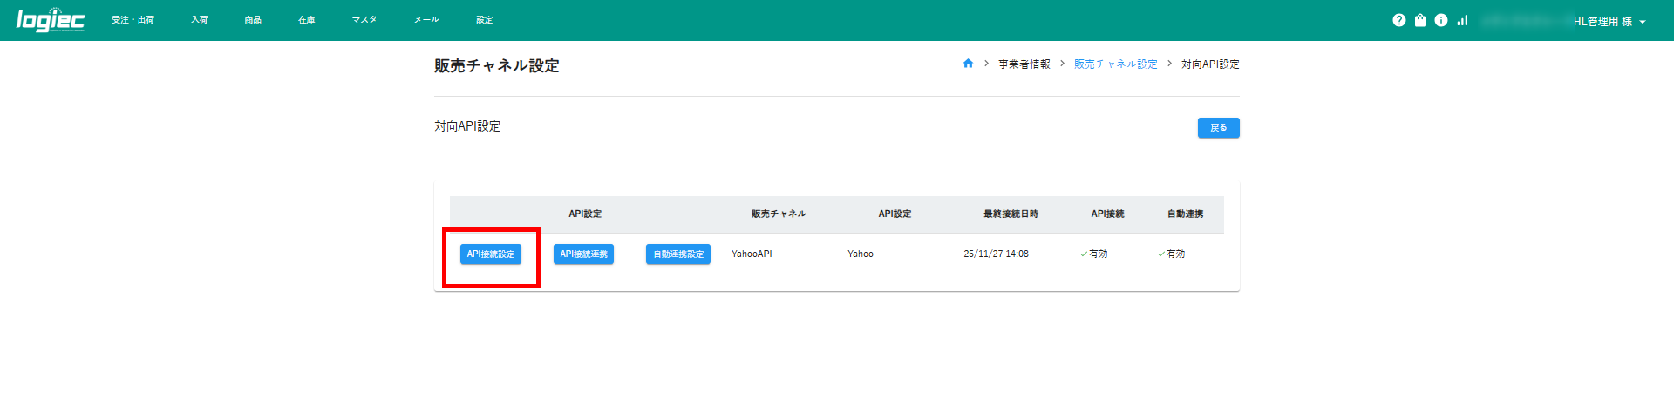Open the メール menu
This screenshot has height=400, width=1674.
[426, 20]
